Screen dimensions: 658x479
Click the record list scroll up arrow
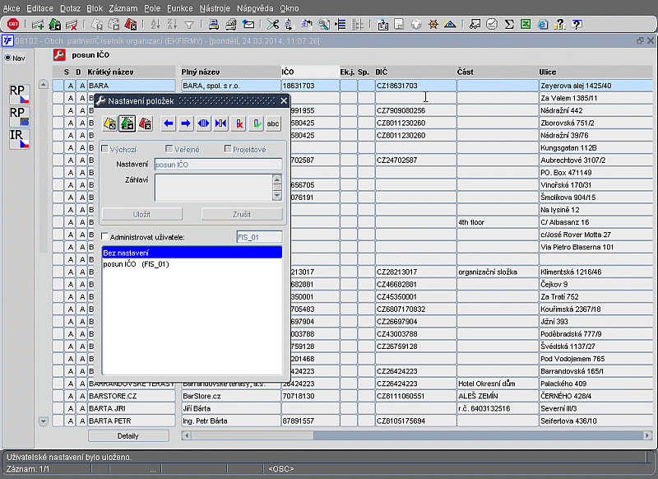[44, 85]
